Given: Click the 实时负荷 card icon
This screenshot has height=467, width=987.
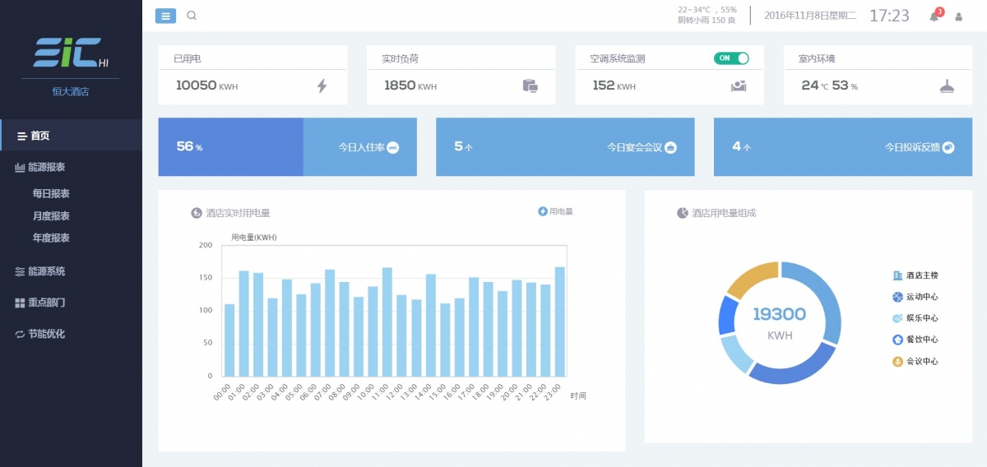Looking at the screenshot, I should (x=530, y=86).
